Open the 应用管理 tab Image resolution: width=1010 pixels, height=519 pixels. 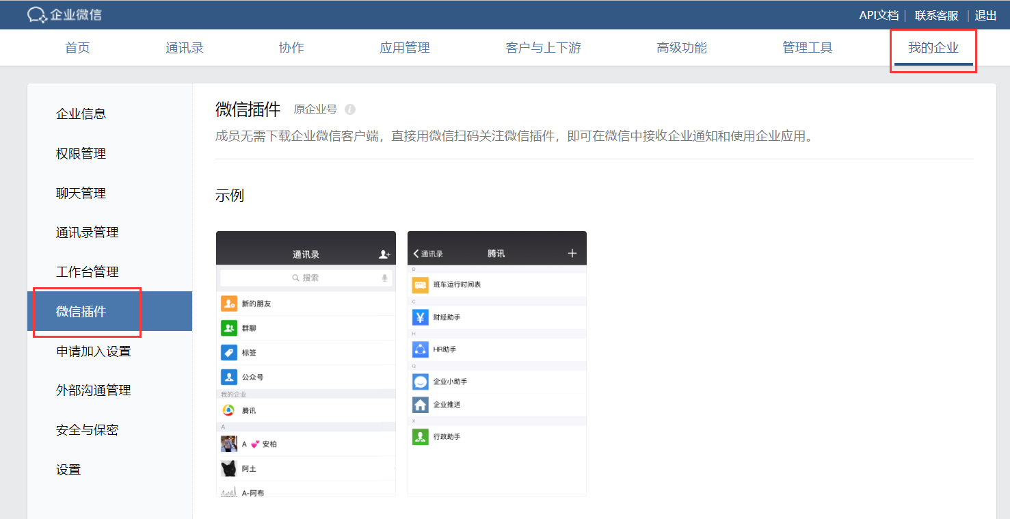pyautogui.click(x=405, y=48)
